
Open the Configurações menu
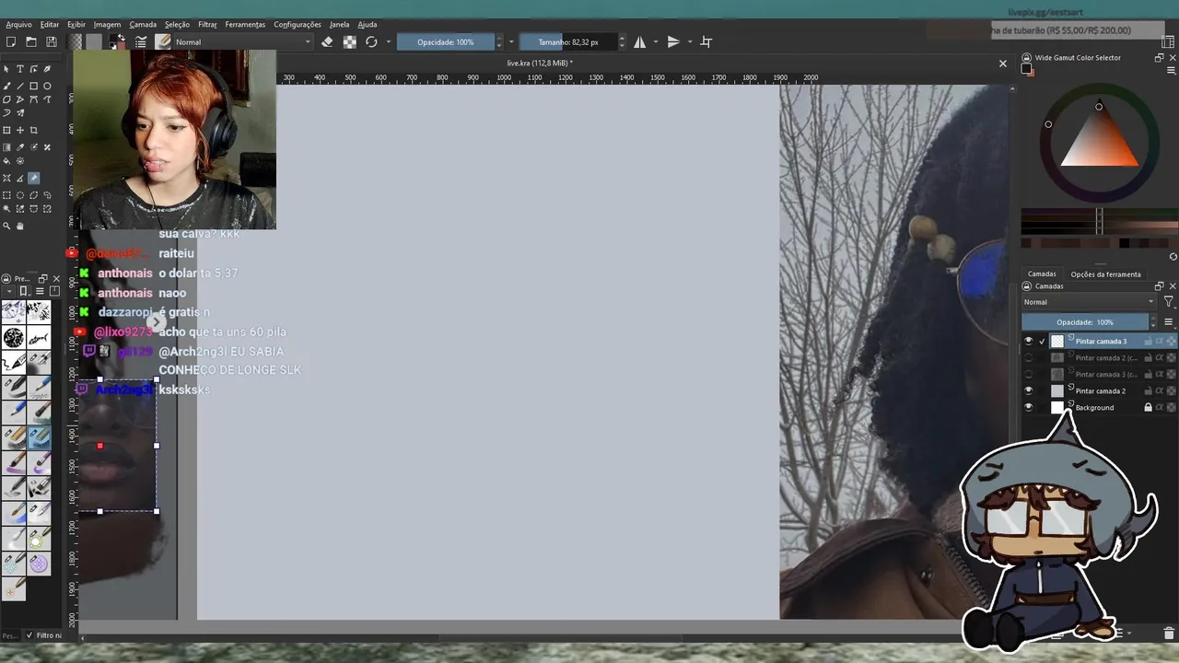(298, 25)
